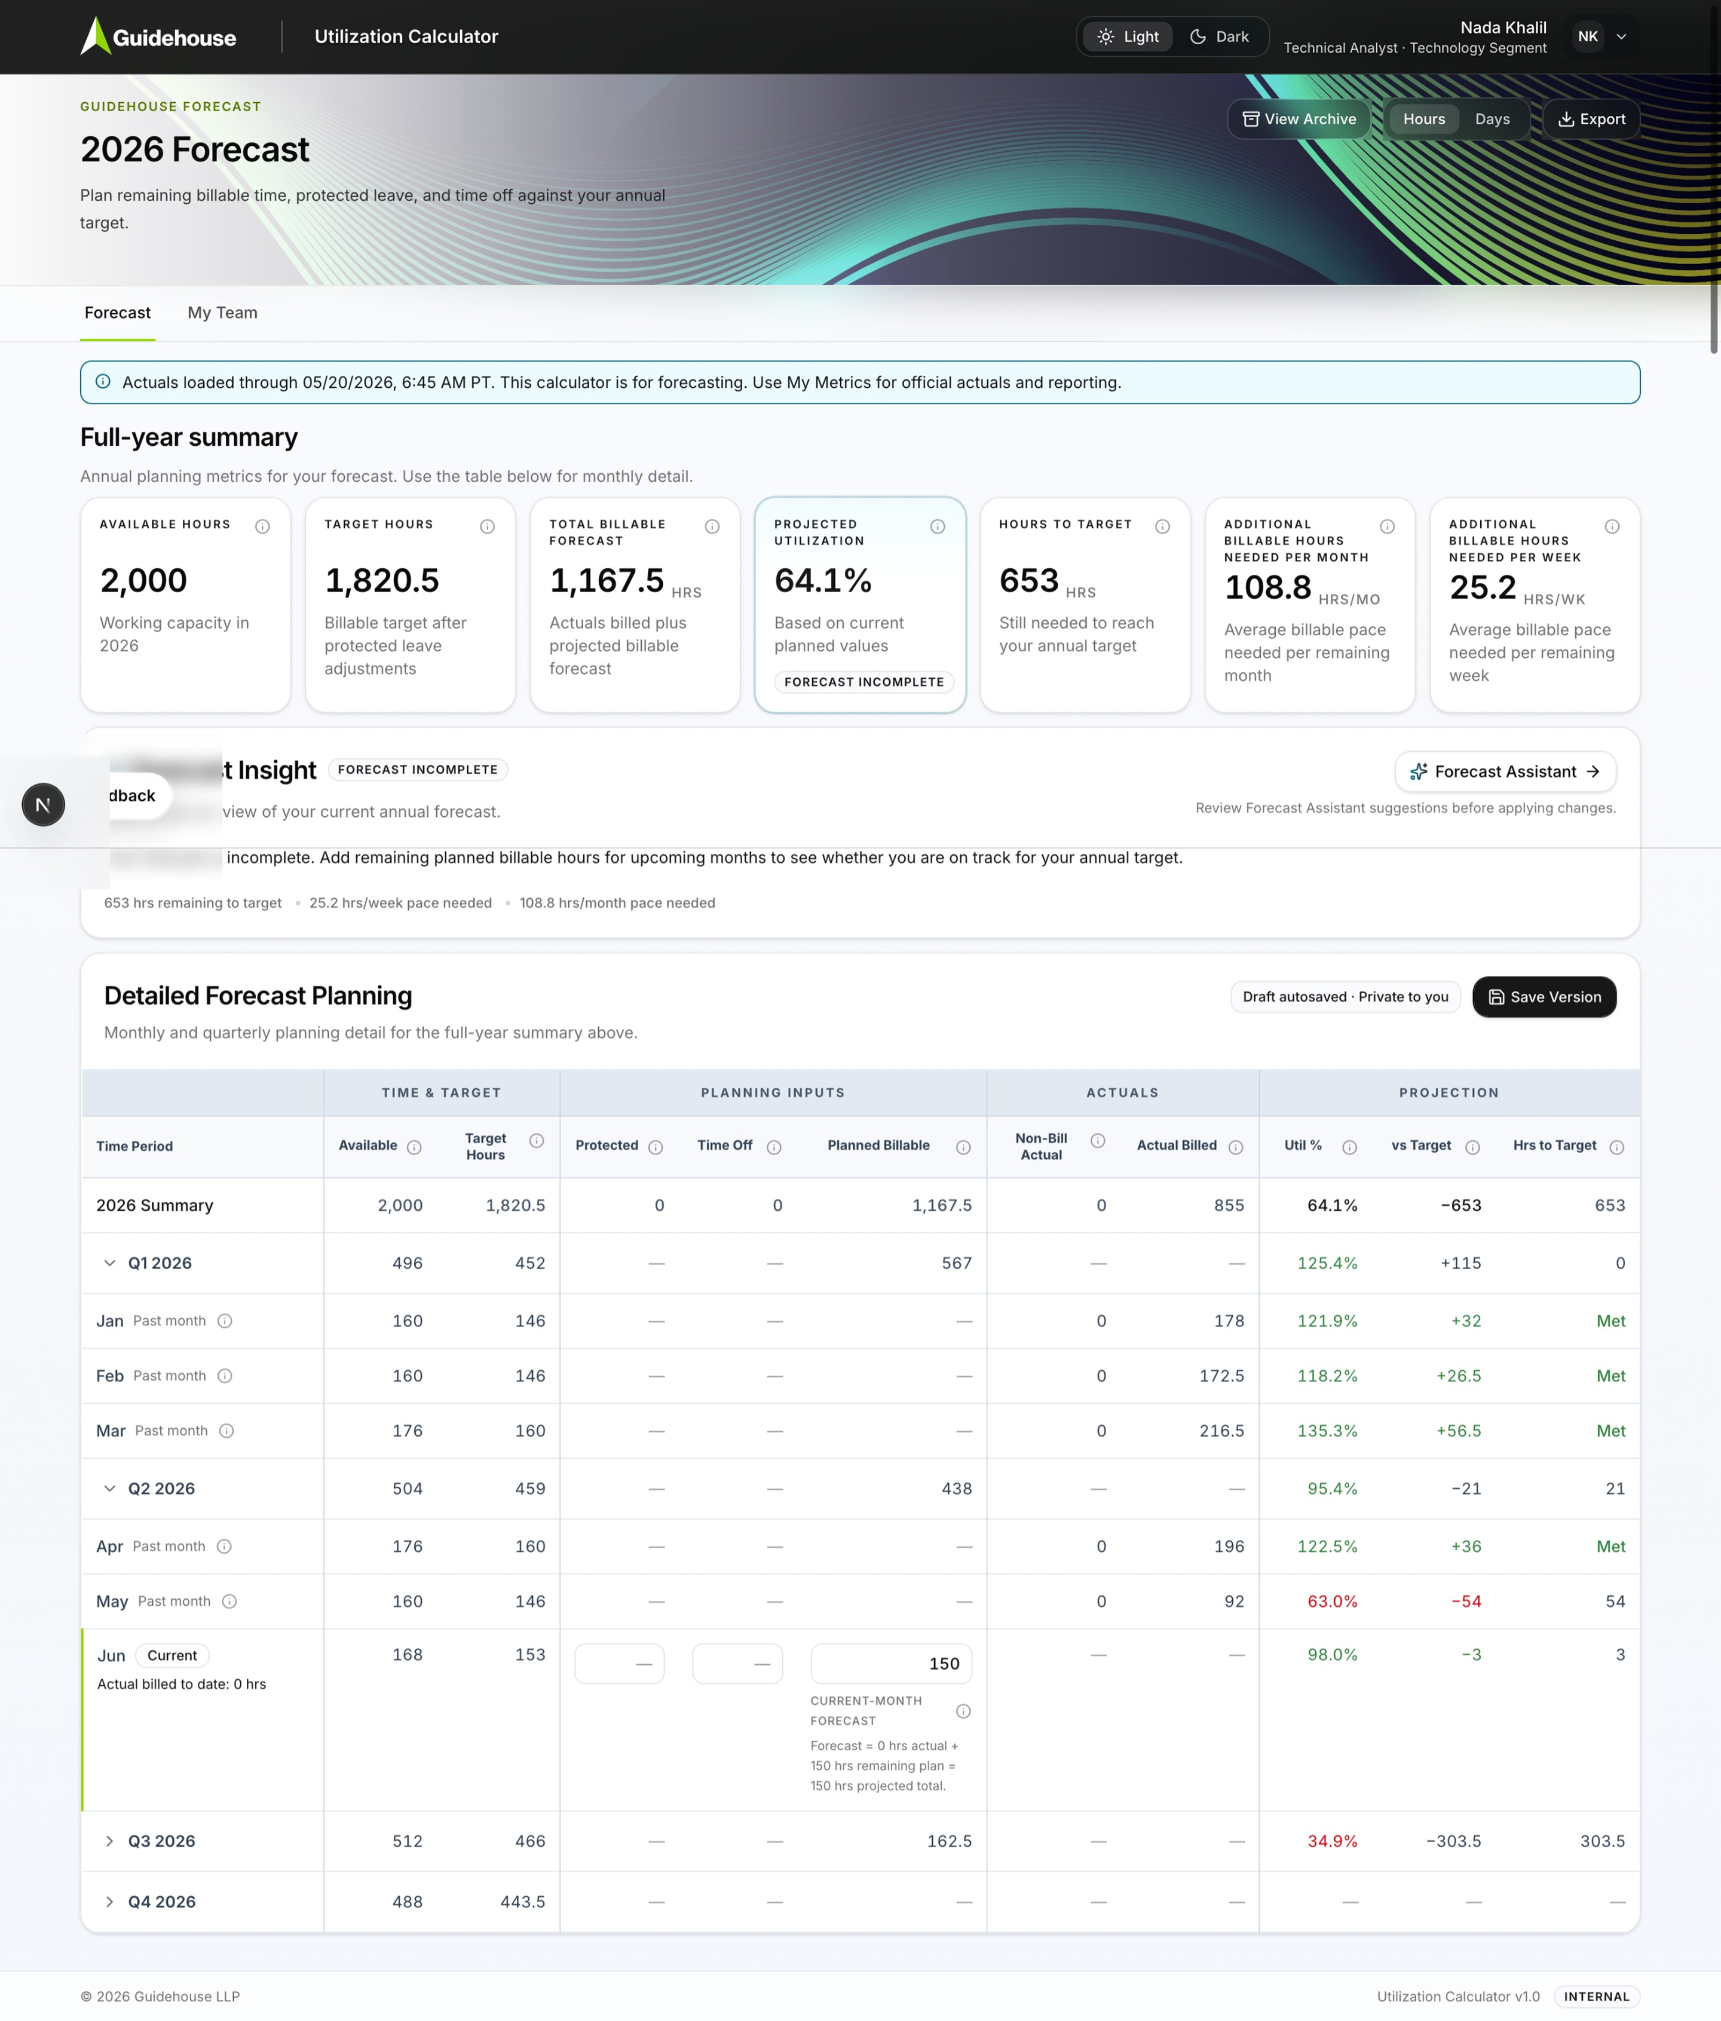Collapse the Q2 2026 quarter rows
Image resolution: width=1721 pixels, height=2021 pixels.
coord(109,1489)
